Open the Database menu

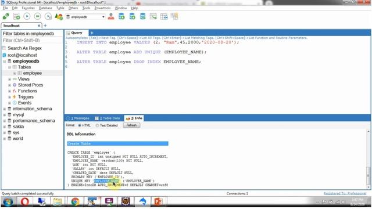[x=45, y=8]
